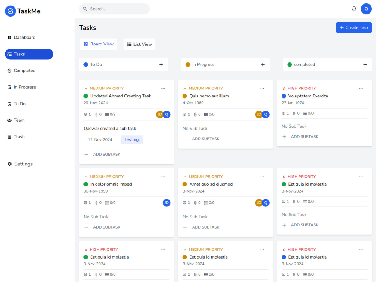
Task: Click the Team icon in the sidebar
Action: [9, 120]
